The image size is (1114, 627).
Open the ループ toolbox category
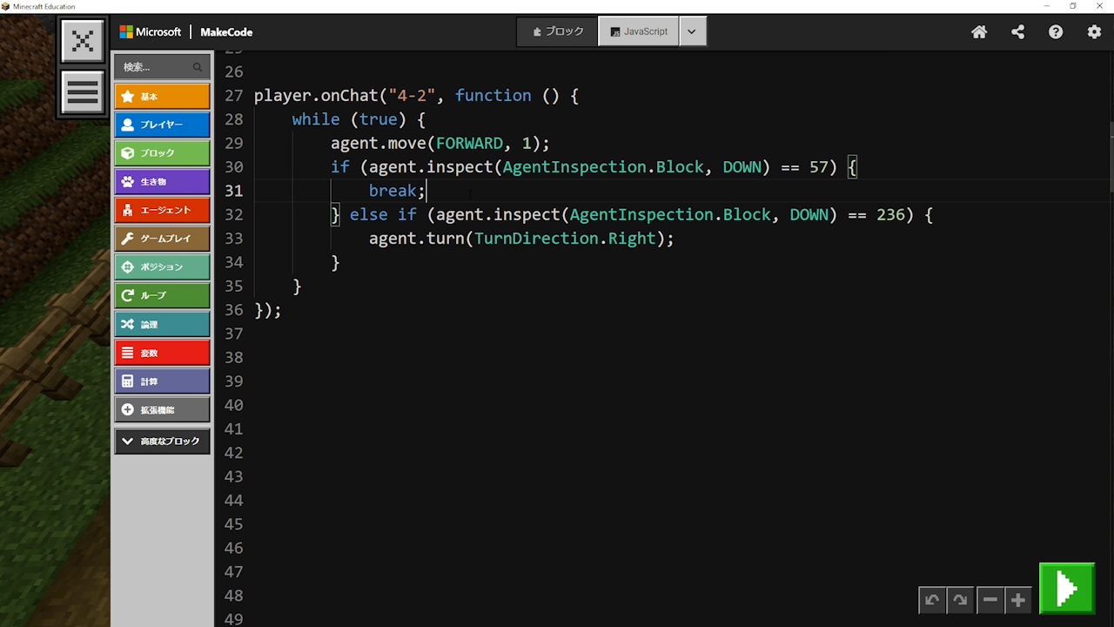[x=162, y=295]
